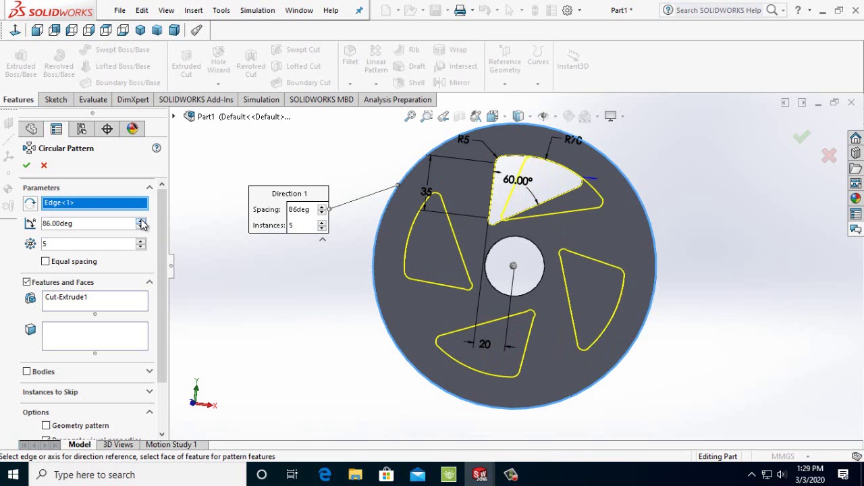Collapse the Options section
The image size is (864, 486).
click(149, 412)
